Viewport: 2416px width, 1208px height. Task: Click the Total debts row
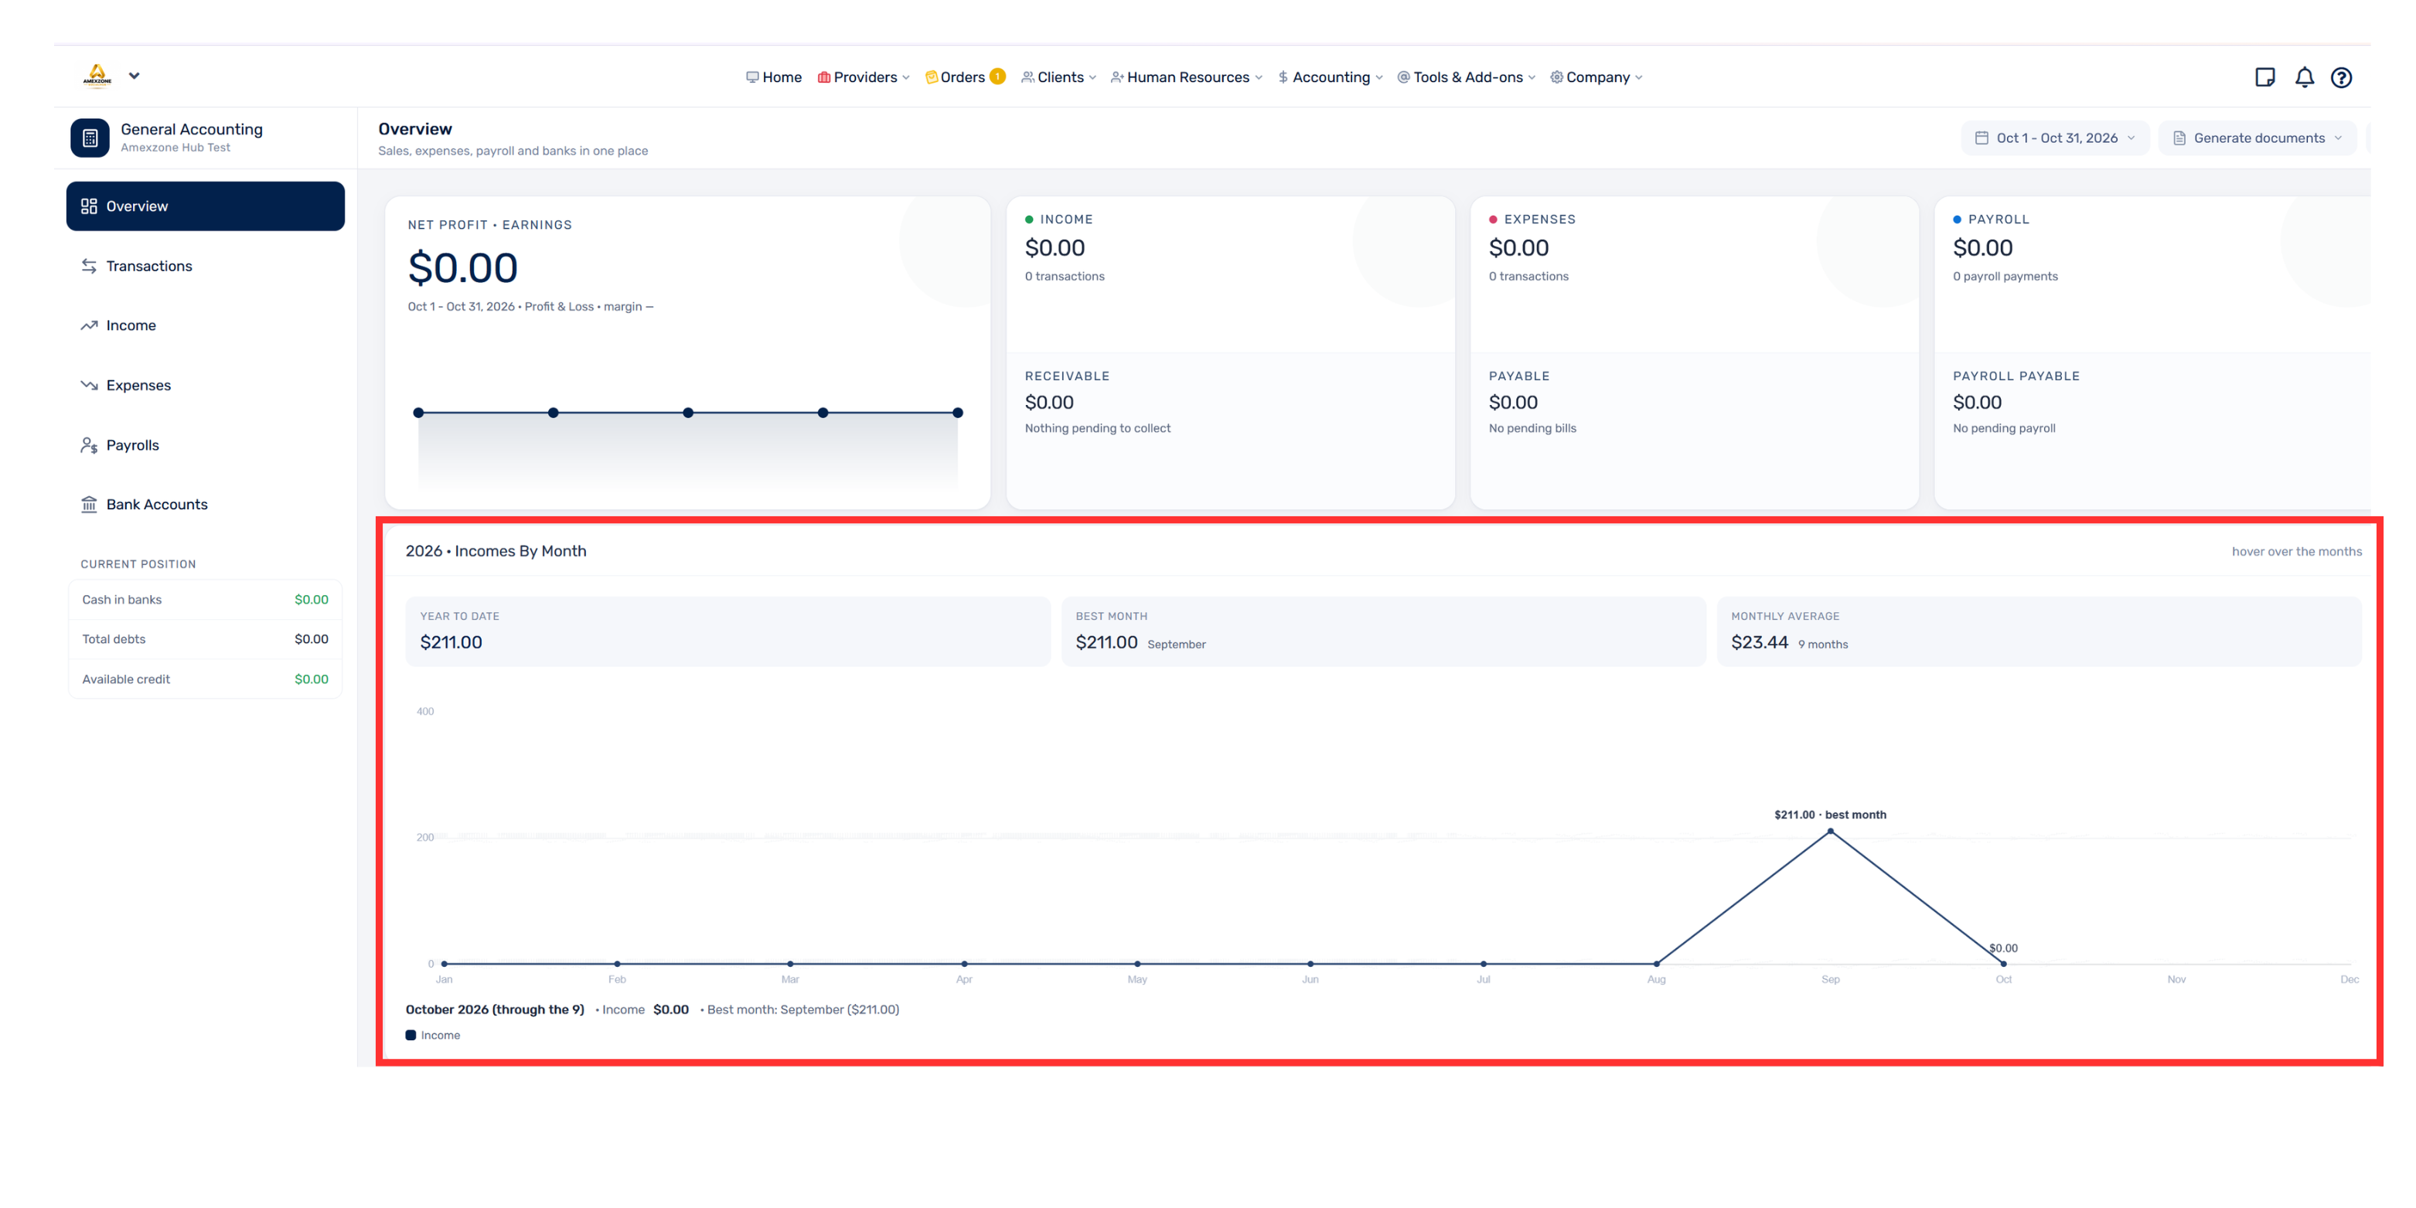click(x=206, y=638)
